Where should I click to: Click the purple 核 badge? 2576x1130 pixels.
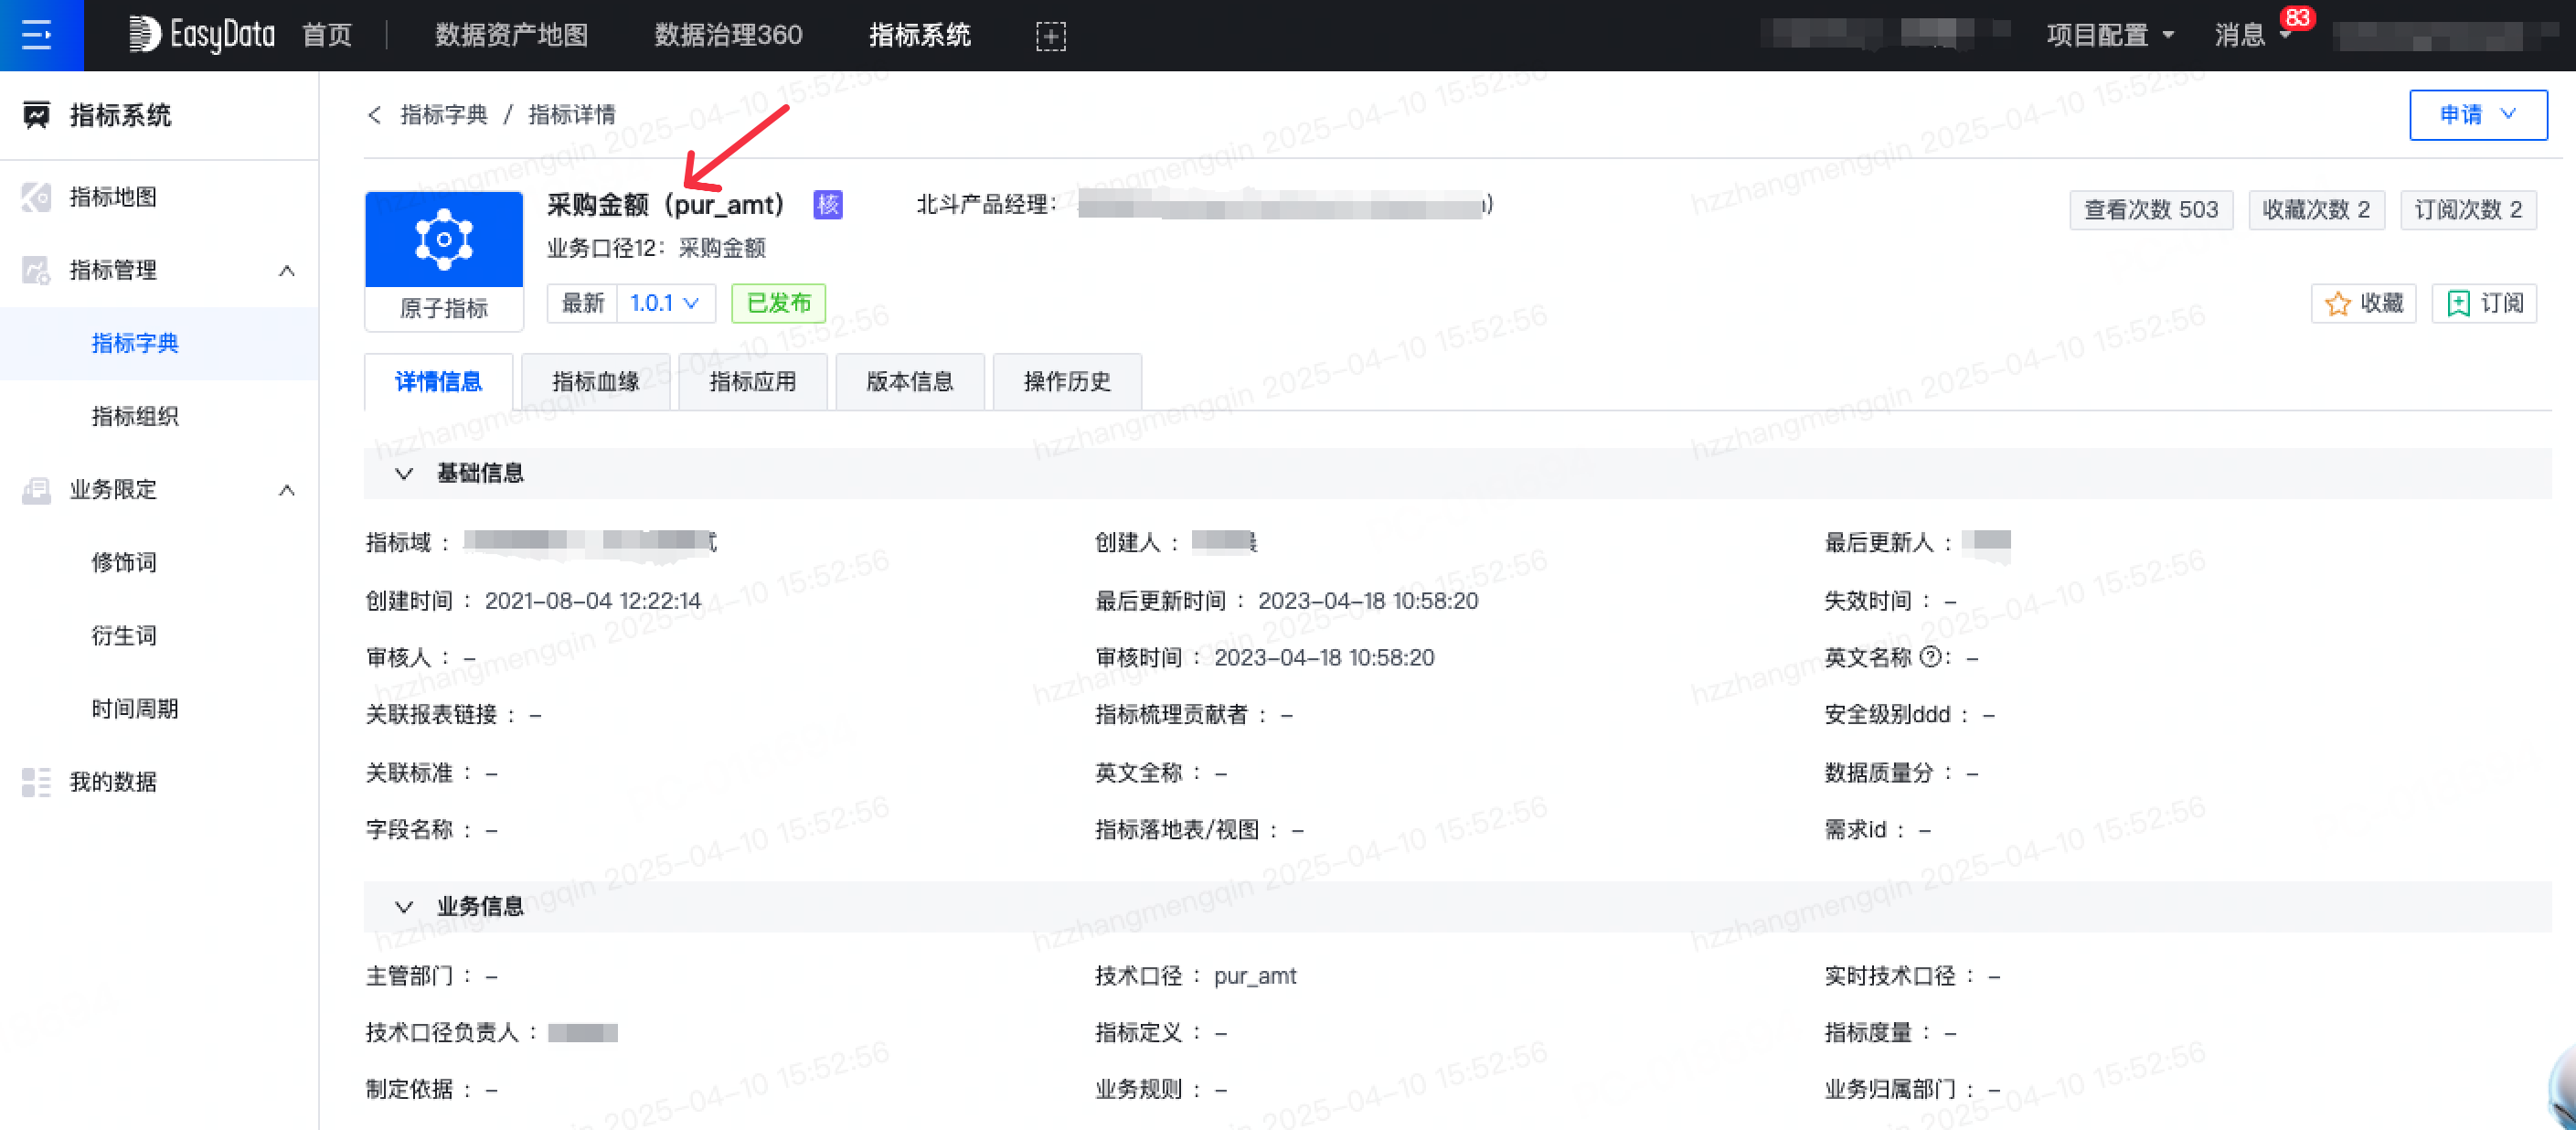[828, 205]
